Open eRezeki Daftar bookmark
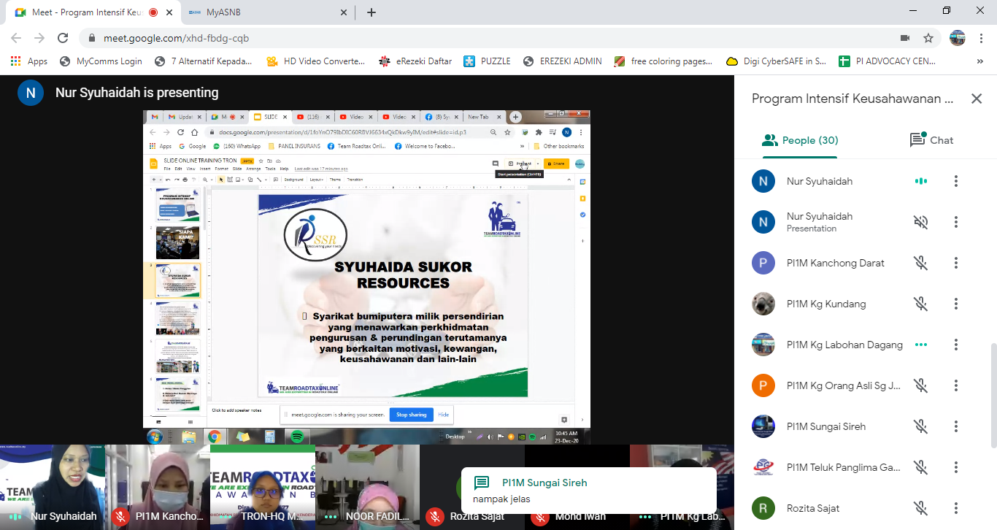 click(x=416, y=61)
